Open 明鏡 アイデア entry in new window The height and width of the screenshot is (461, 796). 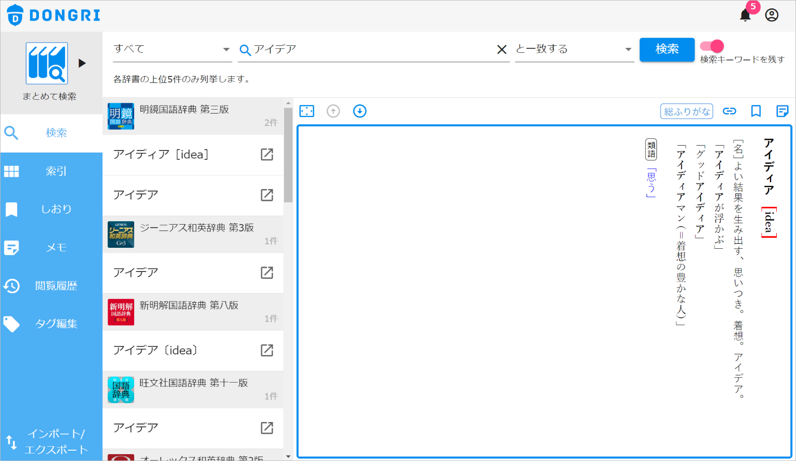pyautogui.click(x=267, y=195)
